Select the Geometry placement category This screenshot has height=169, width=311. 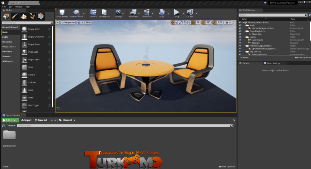click(x=7, y=51)
